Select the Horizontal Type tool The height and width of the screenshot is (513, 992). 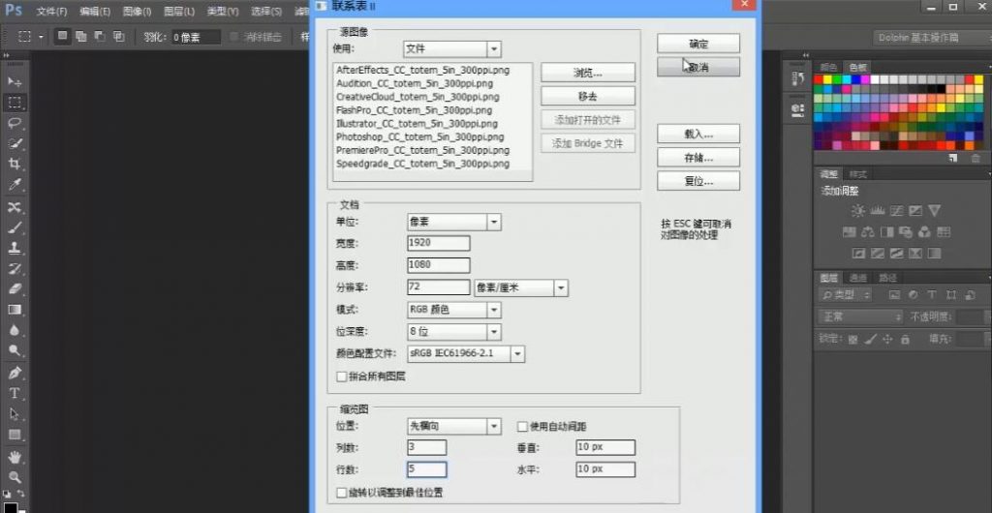click(x=15, y=394)
